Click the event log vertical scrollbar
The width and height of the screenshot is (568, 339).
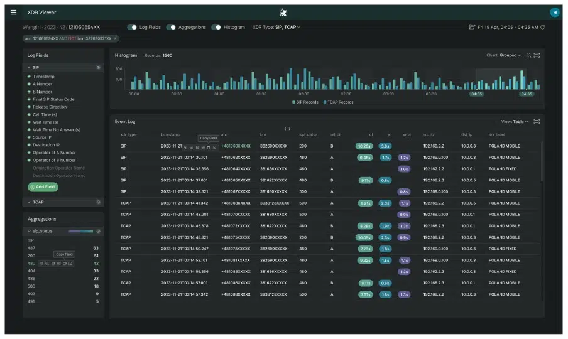point(542,161)
